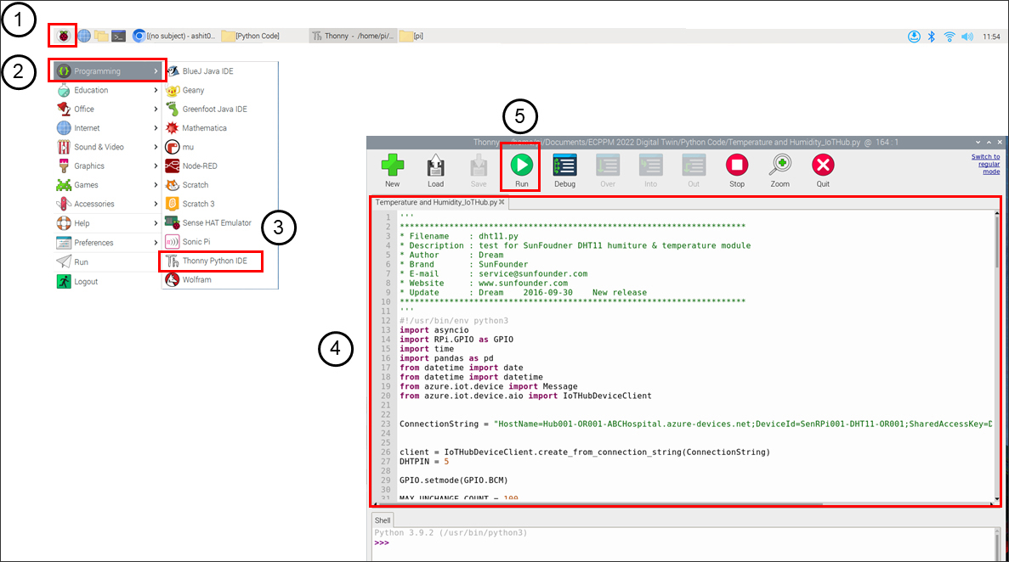Open the Games menu category
The image size is (1009, 562).
[x=107, y=184]
